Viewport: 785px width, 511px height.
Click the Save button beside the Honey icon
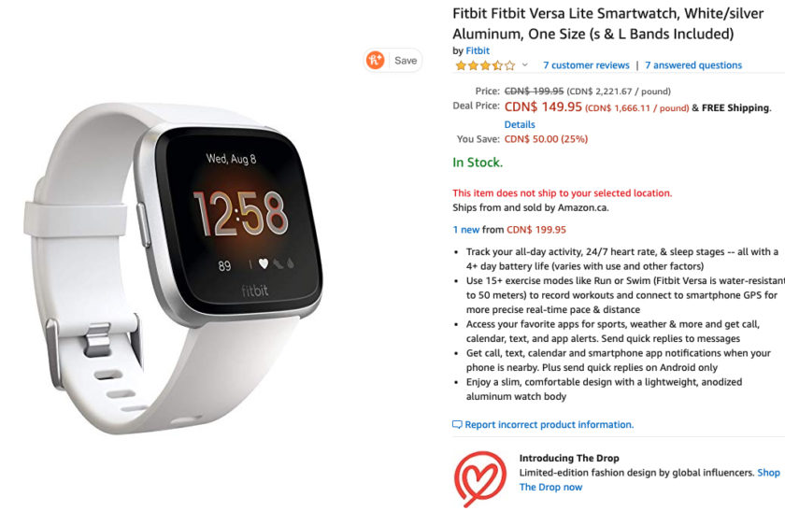406,61
